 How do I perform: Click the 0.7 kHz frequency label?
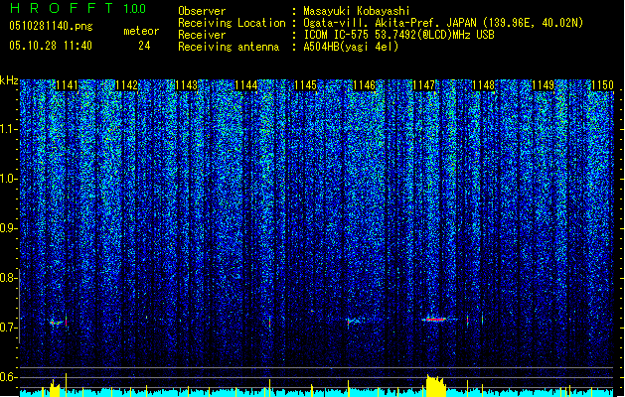point(9,328)
